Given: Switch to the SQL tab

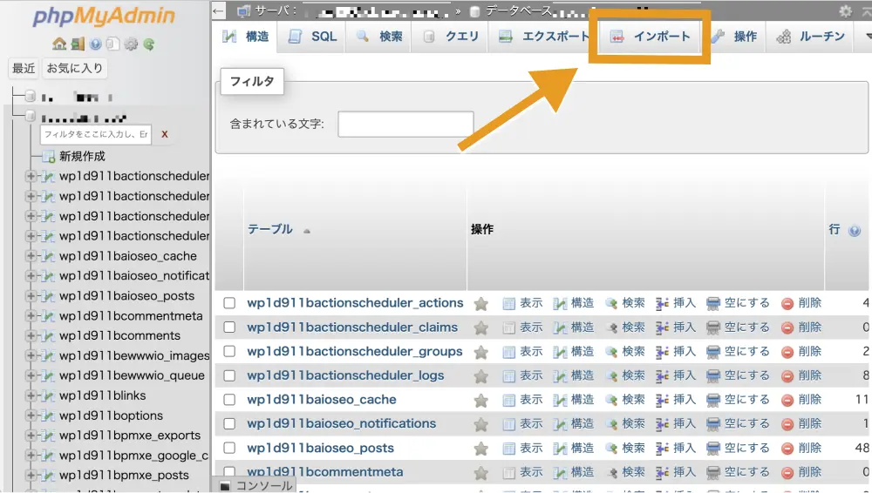Looking at the screenshot, I should click(313, 37).
